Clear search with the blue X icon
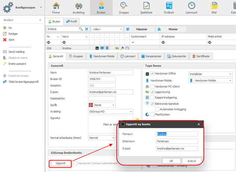Screen dimensions: 236x172 point(87,29)
